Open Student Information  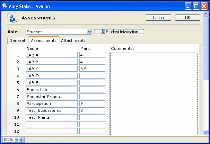(x=119, y=32)
